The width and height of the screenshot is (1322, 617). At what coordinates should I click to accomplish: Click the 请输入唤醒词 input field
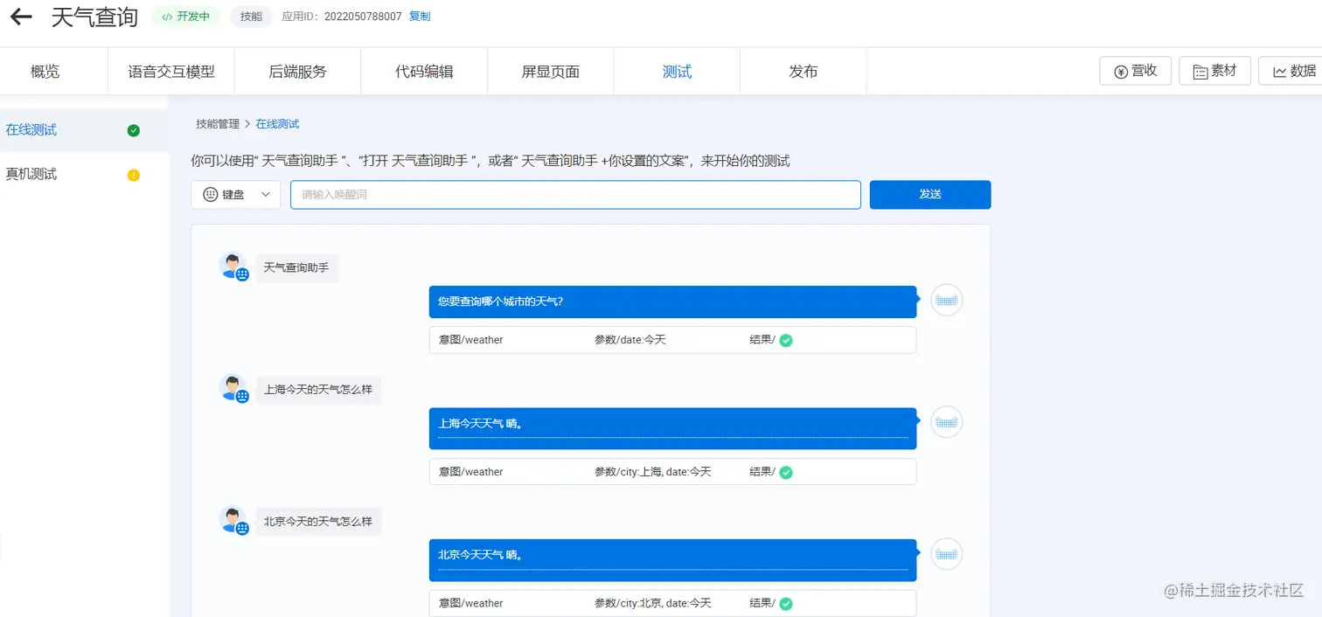[575, 194]
